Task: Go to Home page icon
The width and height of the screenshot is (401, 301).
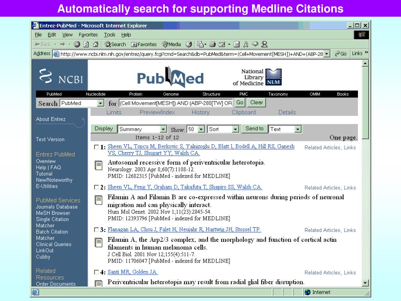Action: coord(96,44)
